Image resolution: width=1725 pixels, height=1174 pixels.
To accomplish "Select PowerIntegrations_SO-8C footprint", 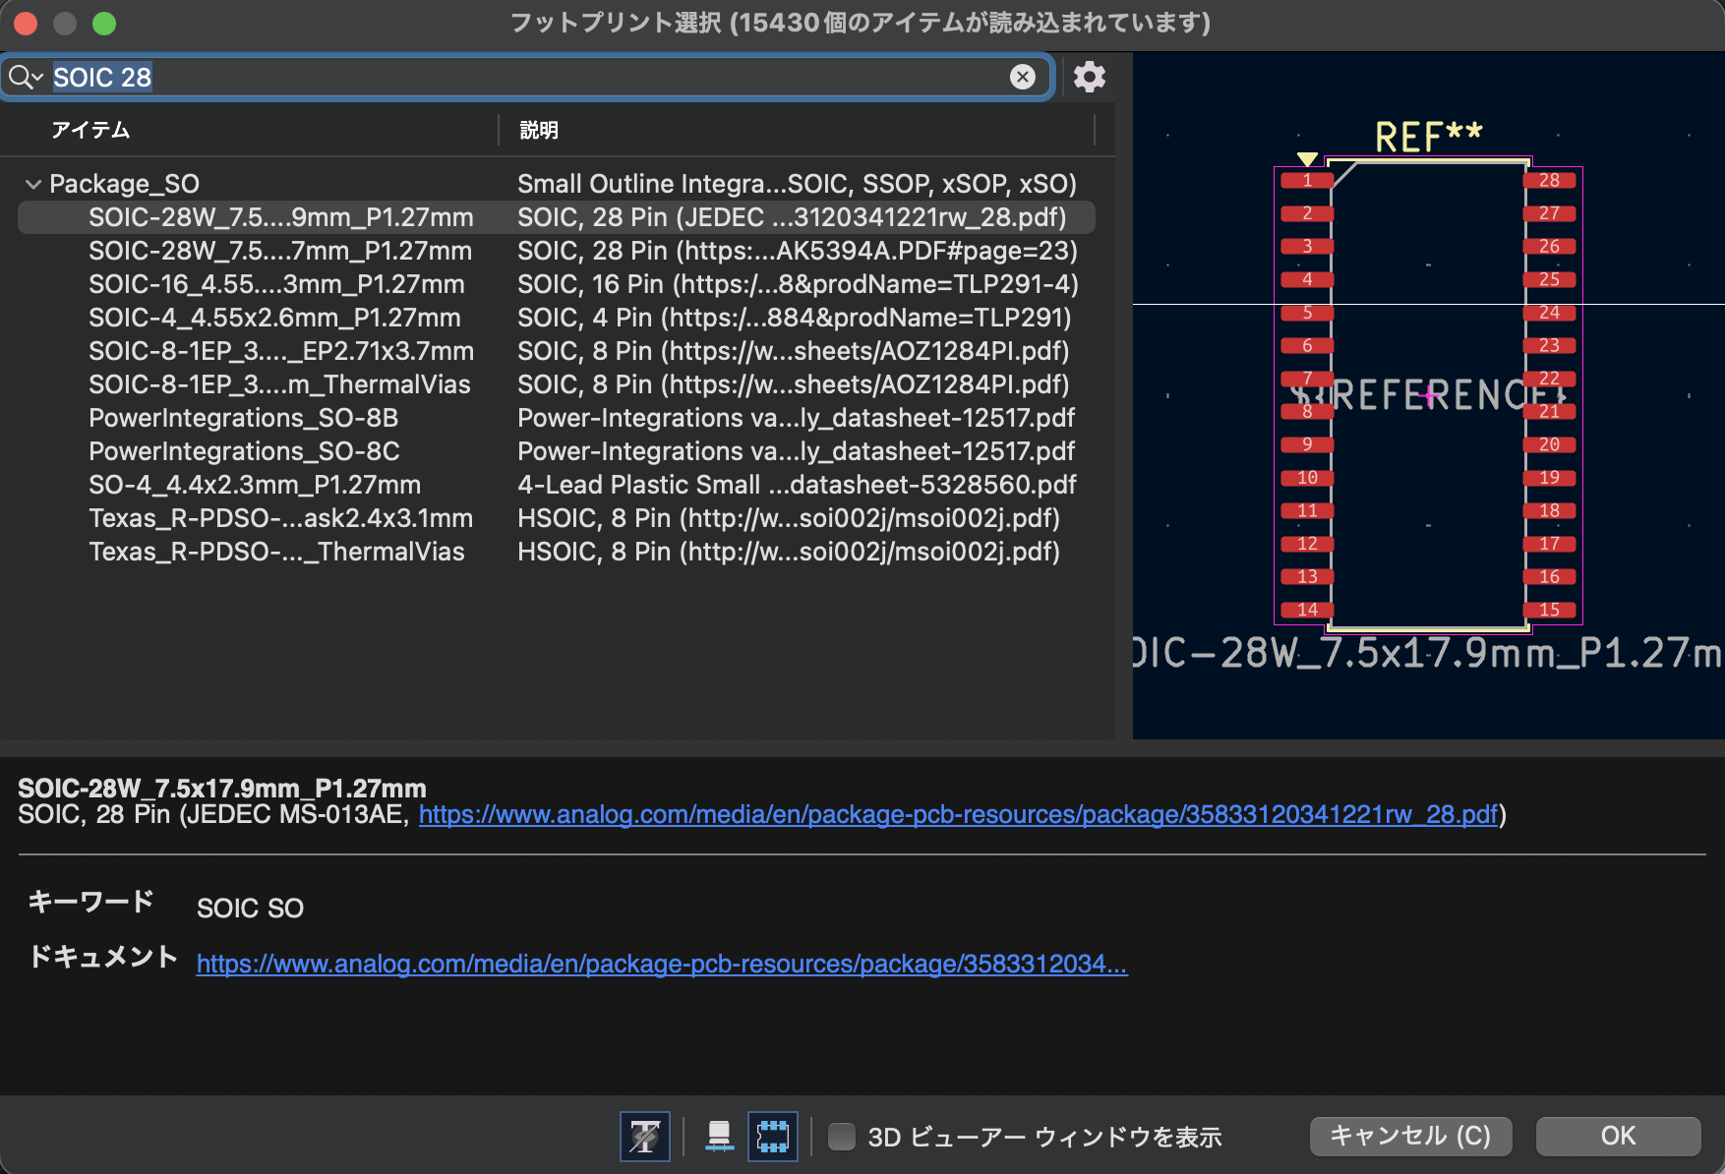I will coord(244,451).
